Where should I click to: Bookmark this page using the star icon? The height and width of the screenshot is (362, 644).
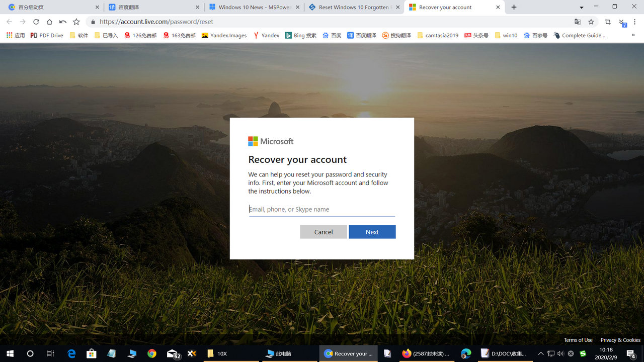(x=591, y=22)
